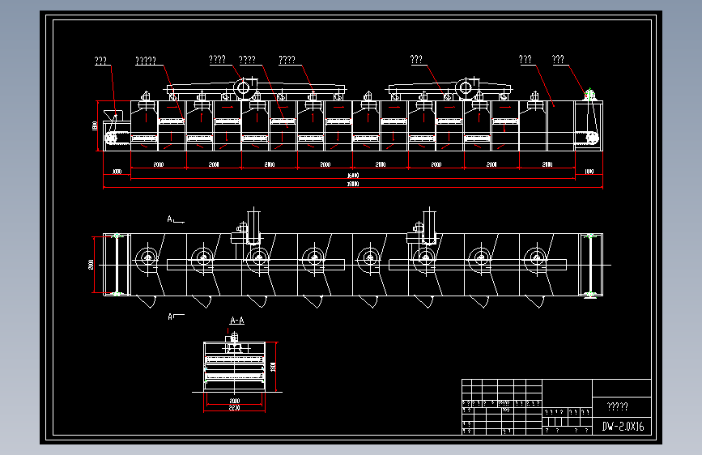Select the 16000 dimension text in elevation view

pos(353,175)
